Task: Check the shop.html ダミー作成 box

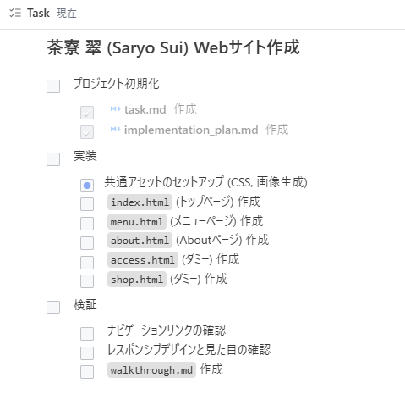Action: point(87,281)
